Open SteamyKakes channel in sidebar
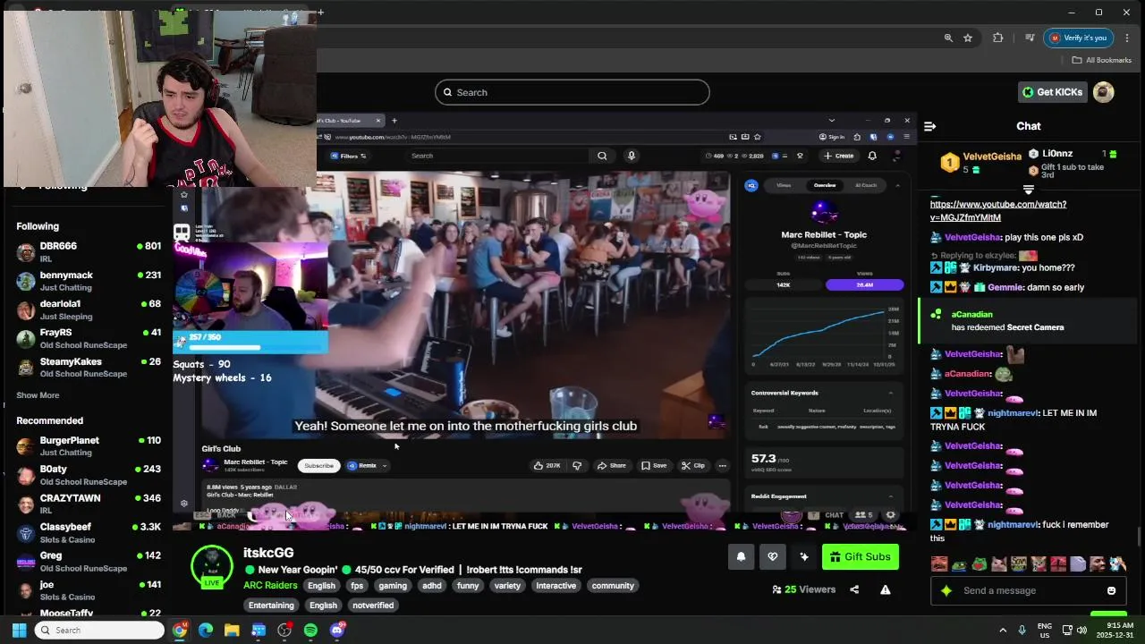 coord(89,367)
